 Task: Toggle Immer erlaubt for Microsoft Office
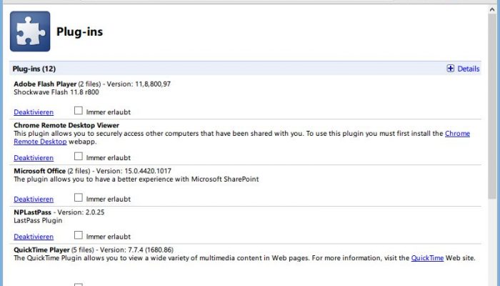click(x=78, y=198)
